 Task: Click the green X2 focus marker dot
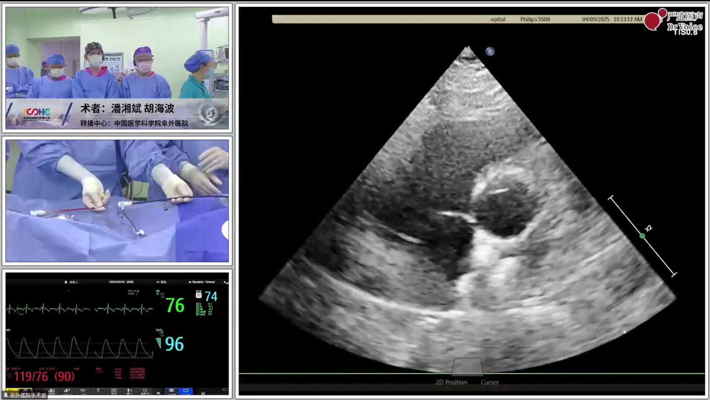tap(642, 236)
